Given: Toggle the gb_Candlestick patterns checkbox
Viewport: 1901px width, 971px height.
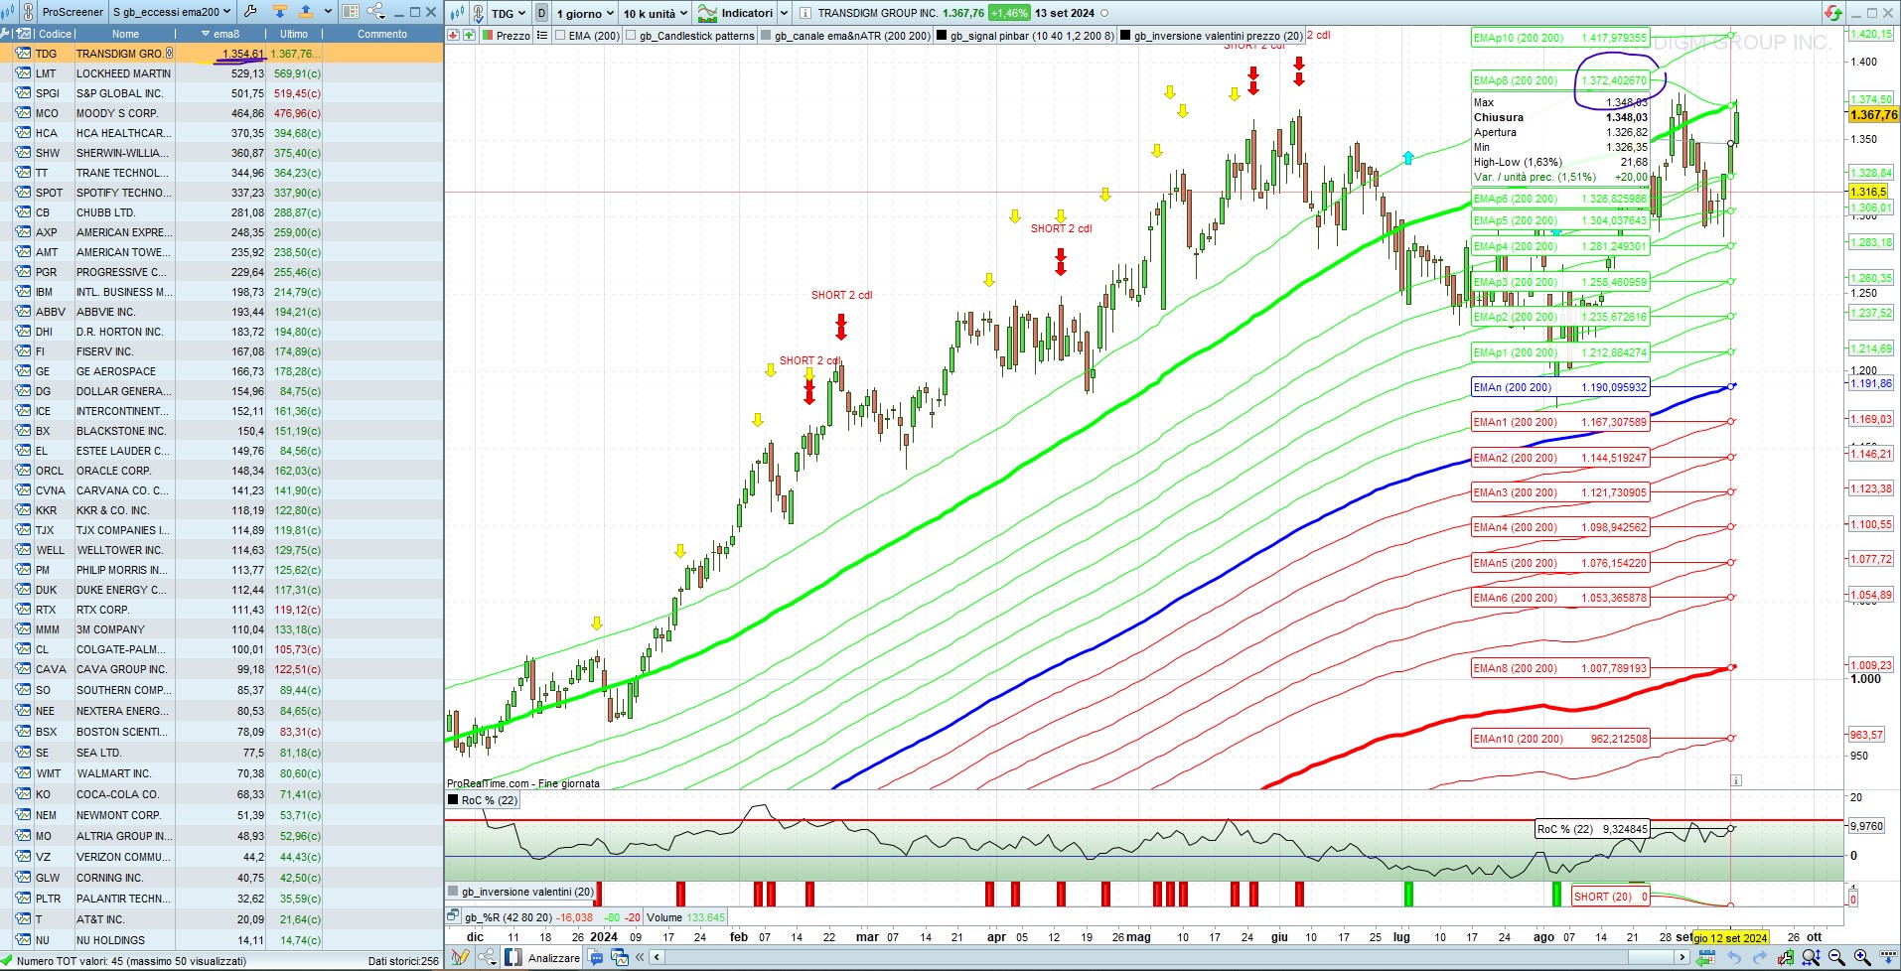Looking at the screenshot, I should pyautogui.click(x=632, y=36).
